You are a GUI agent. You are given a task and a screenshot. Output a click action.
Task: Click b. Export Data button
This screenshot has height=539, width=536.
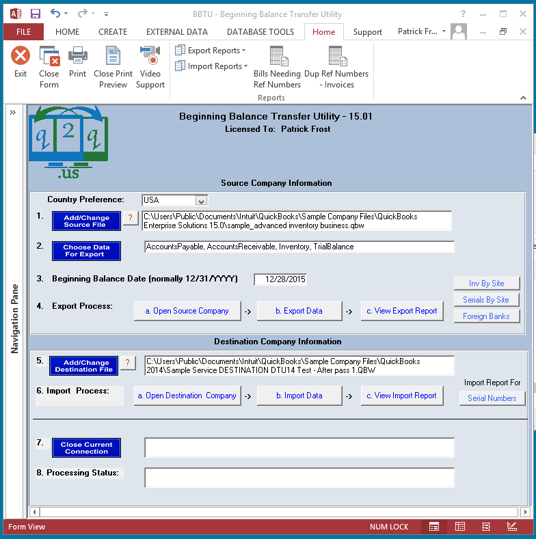click(299, 311)
